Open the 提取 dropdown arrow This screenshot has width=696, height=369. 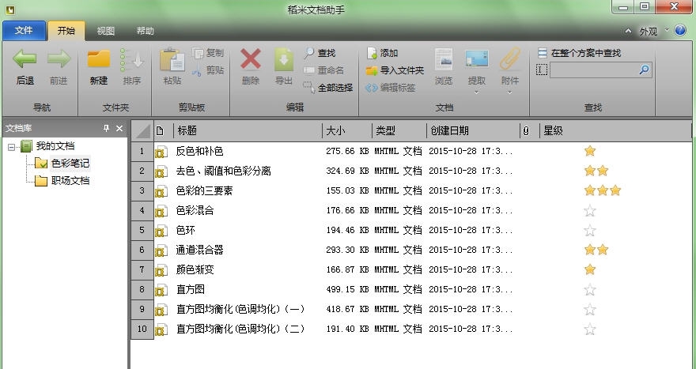(x=476, y=92)
